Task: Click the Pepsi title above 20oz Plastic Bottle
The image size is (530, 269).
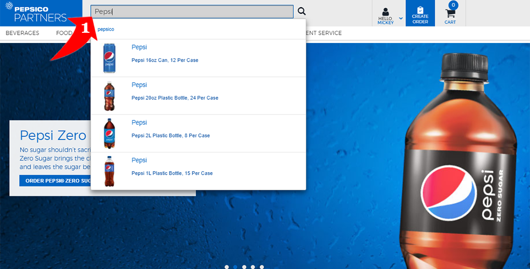Action: (139, 85)
